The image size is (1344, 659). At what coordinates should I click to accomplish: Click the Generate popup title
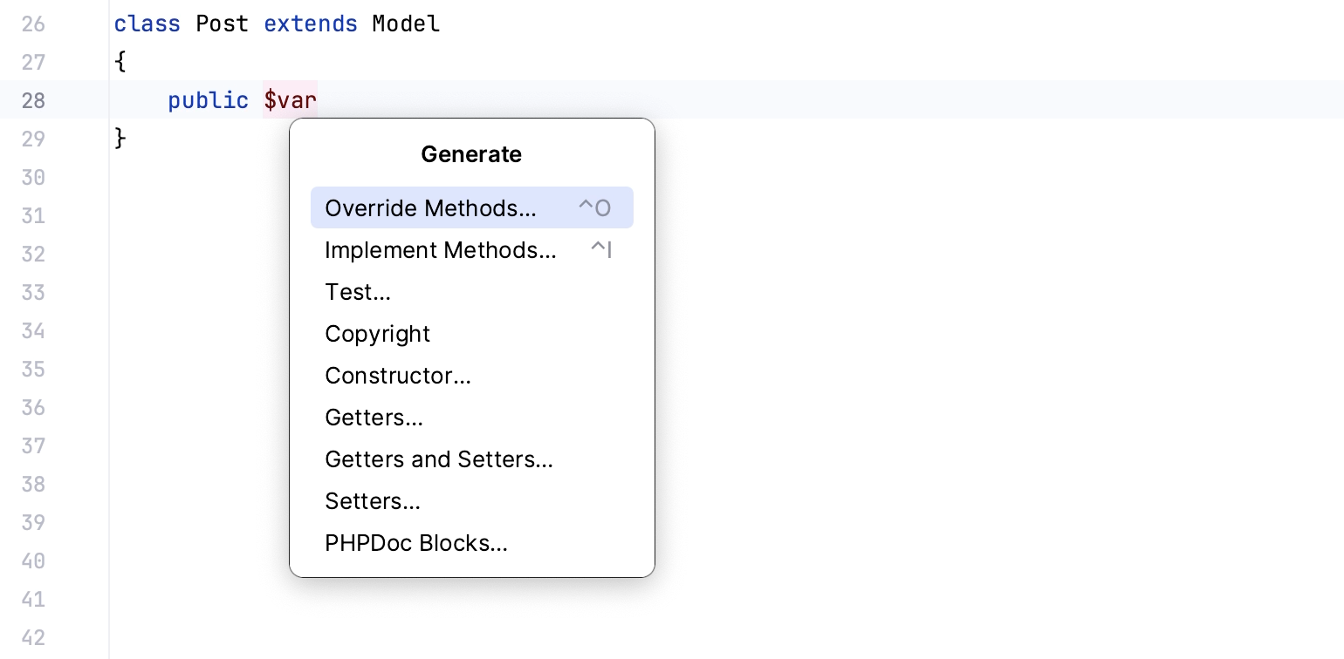471,154
